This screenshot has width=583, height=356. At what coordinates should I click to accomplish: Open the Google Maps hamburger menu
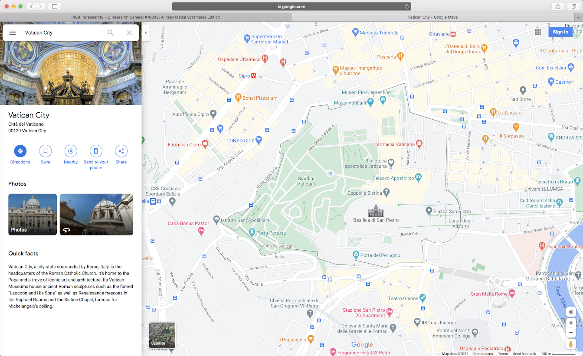tap(13, 33)
